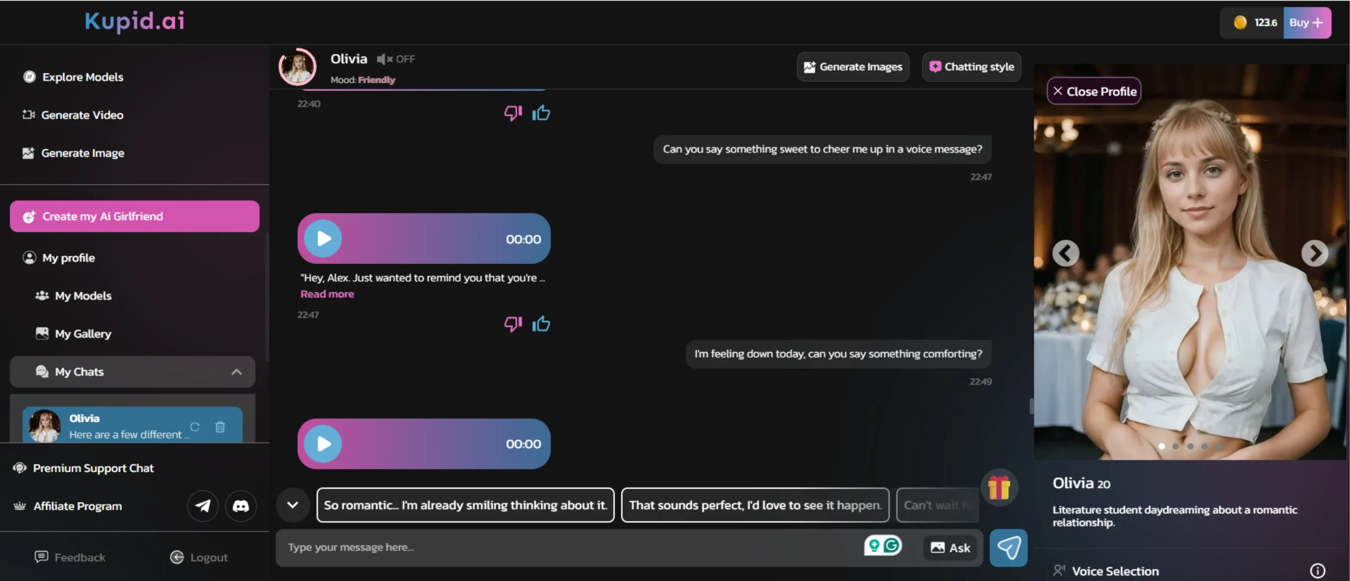
Task: Open Explore Models from sidebar
Action: [83, 77]
